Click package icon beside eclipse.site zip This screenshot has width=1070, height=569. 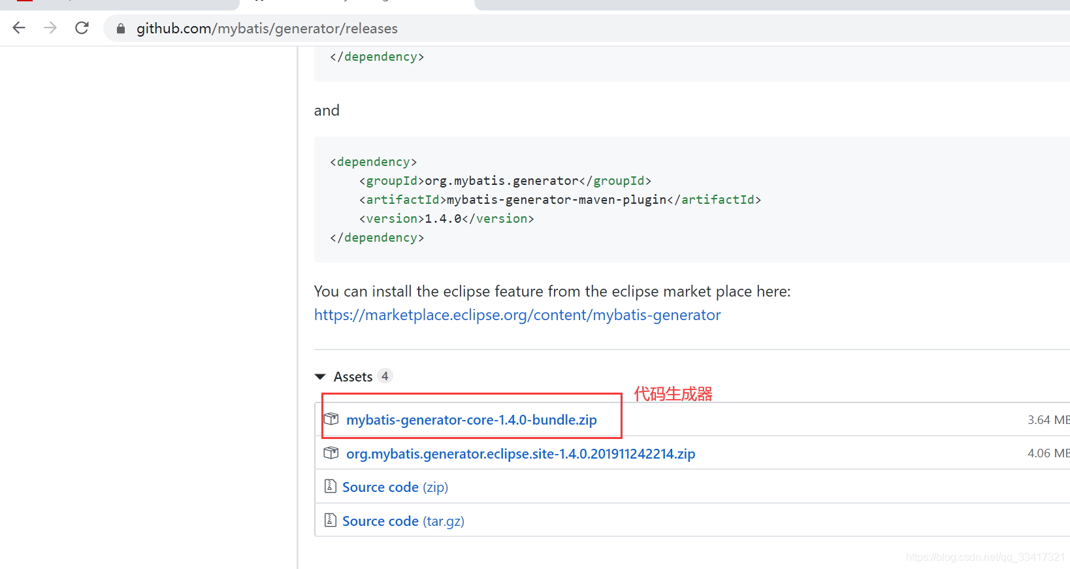331,453
